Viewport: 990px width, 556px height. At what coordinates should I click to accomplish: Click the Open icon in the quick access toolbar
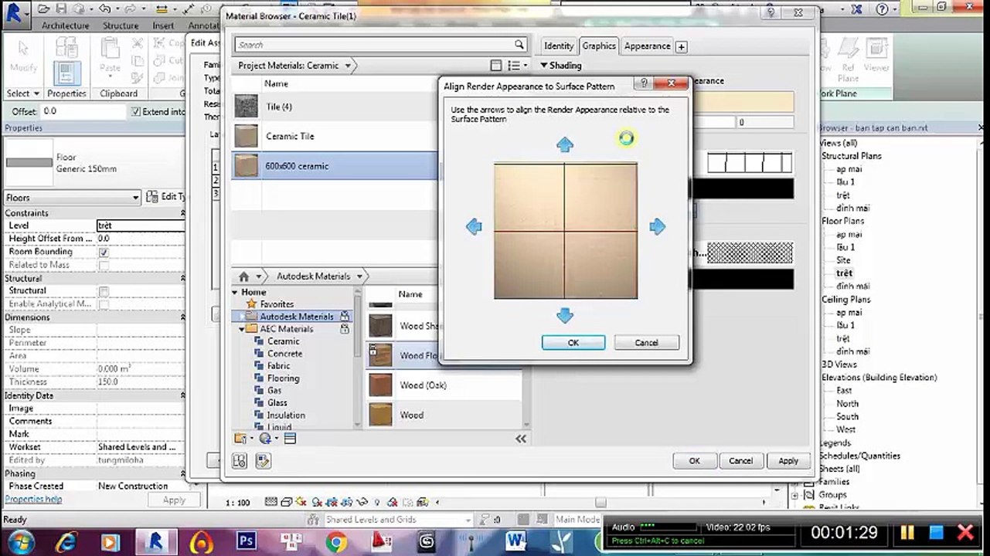44,9
